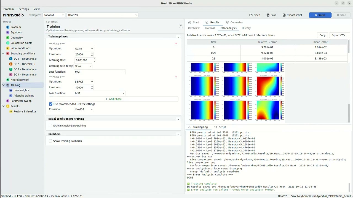Switch to the Script tab
This screenshot has width=353, height=198.
[x=220, y=127]
